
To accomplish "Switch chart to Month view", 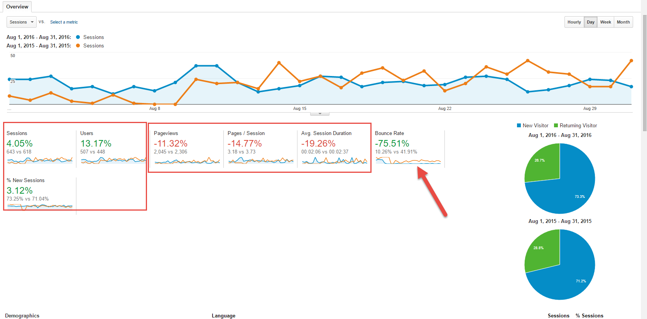I will click(x=623, y=22).
